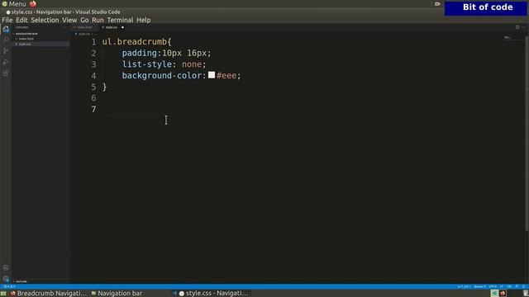Click the Explorer more actions ellipsis
This screenshot has height=297, width=529.
pos(64,27)
